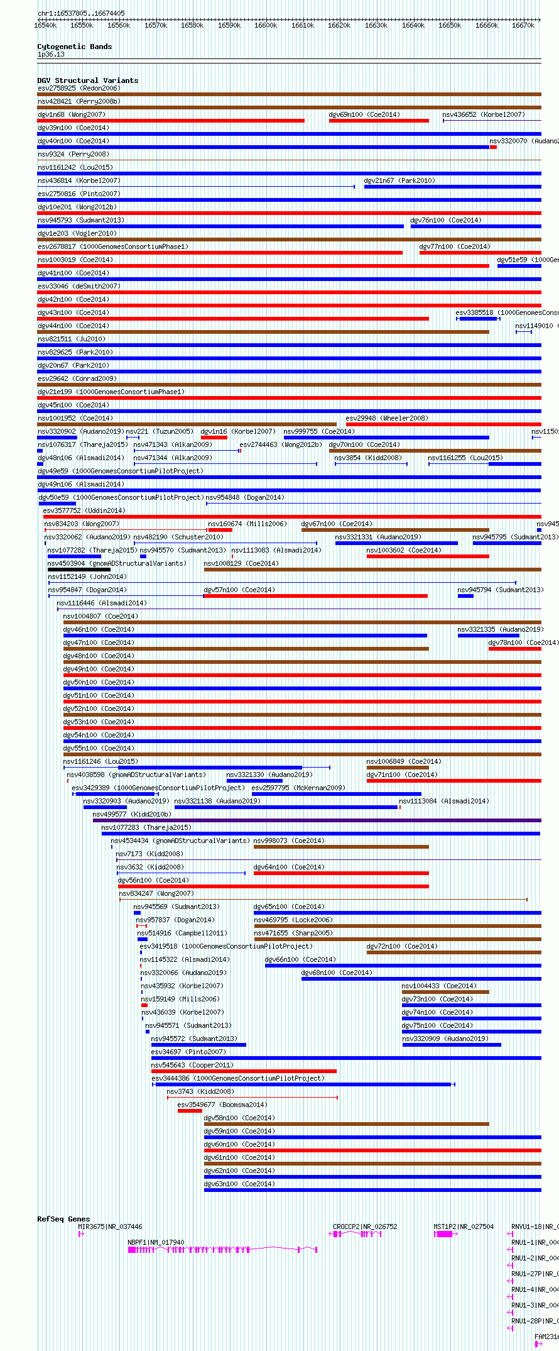
Task: Select the dgv57n100 (Coe2014) label
Action: pos(239,590)
